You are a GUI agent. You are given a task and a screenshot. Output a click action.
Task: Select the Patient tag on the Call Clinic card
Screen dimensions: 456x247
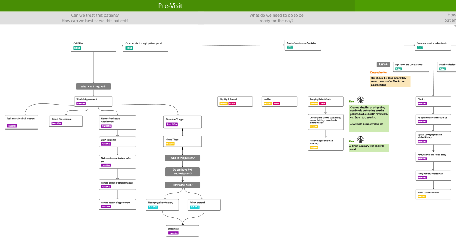click(x=77, y=48)
